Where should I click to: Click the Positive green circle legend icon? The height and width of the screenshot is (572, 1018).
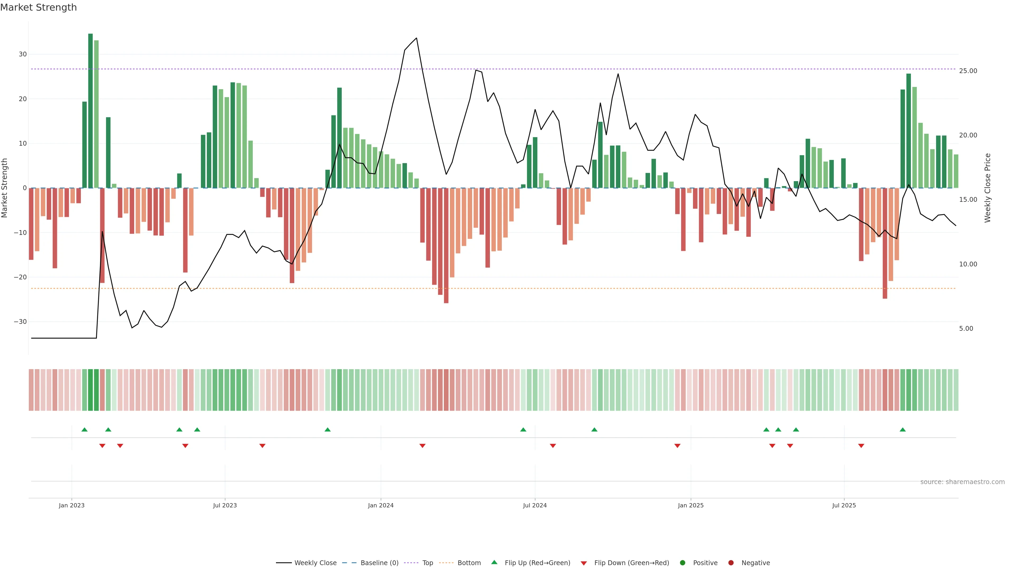682,563
